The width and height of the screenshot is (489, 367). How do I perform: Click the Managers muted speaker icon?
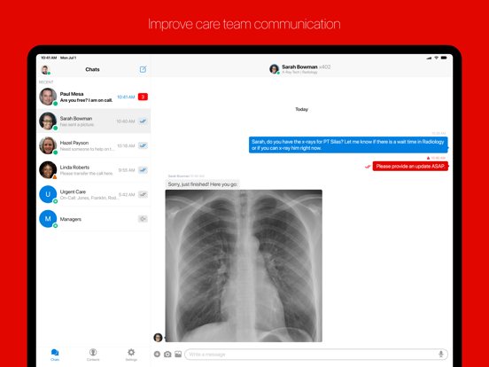pos(143,219)
